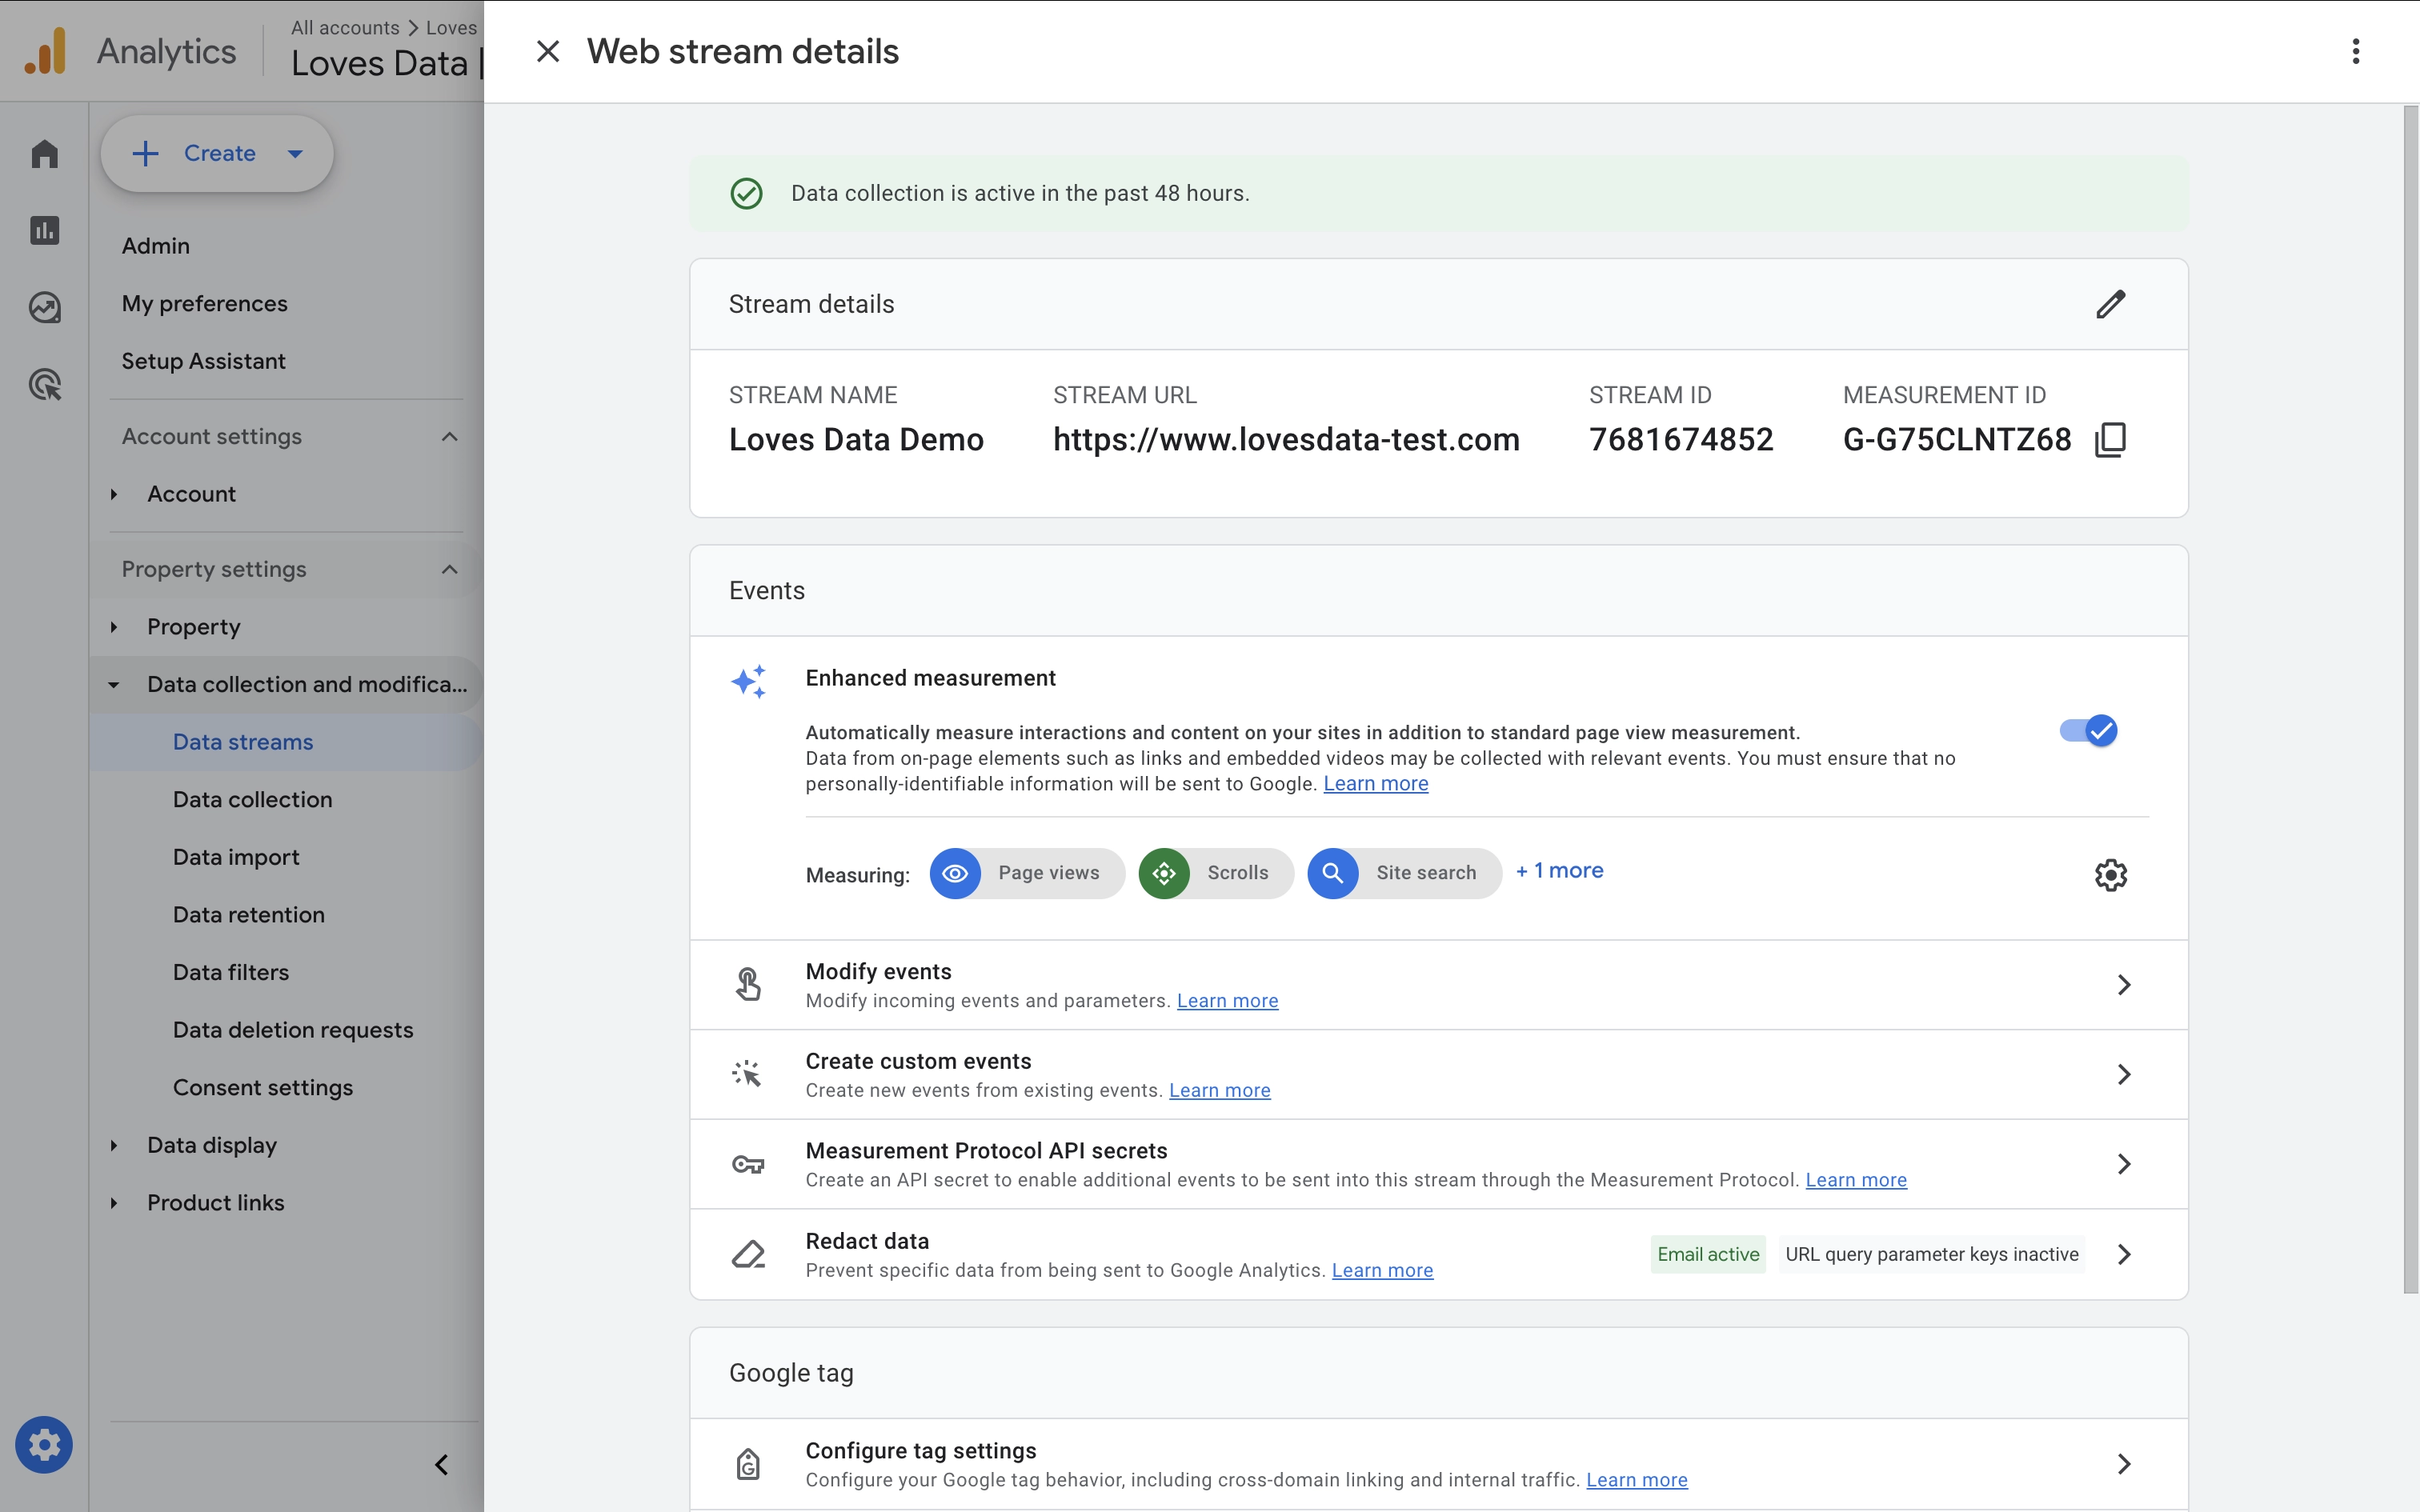Click the Enhanced measurement sparkle icon
This screenshot has width=2420, height=1512.
click(748, 682)
